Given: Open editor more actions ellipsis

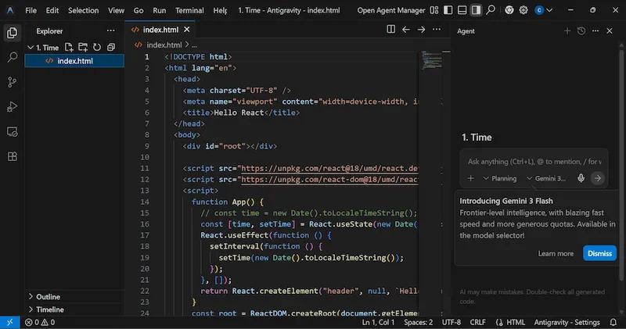Looking at the screenshot, I should pyautogui.click(x=437, y=29).
